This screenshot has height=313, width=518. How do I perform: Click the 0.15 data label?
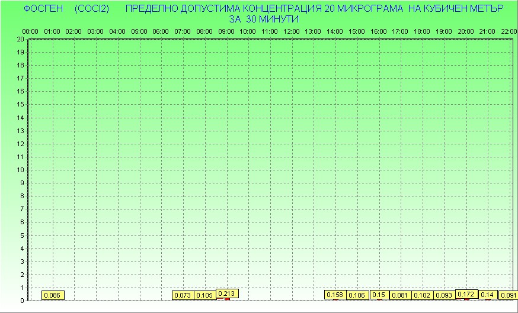click(x=379, y=295)
